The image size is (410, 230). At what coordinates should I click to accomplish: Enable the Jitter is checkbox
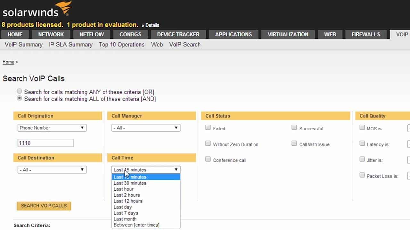point(362,159)
